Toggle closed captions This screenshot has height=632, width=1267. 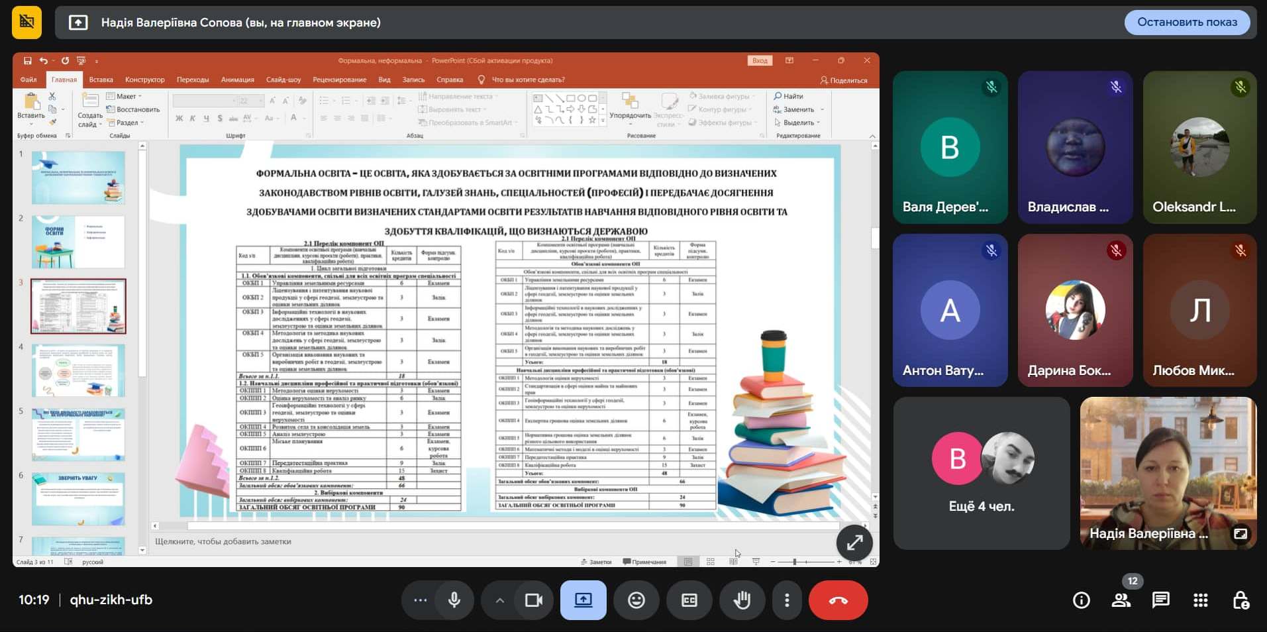pos(689,600)
